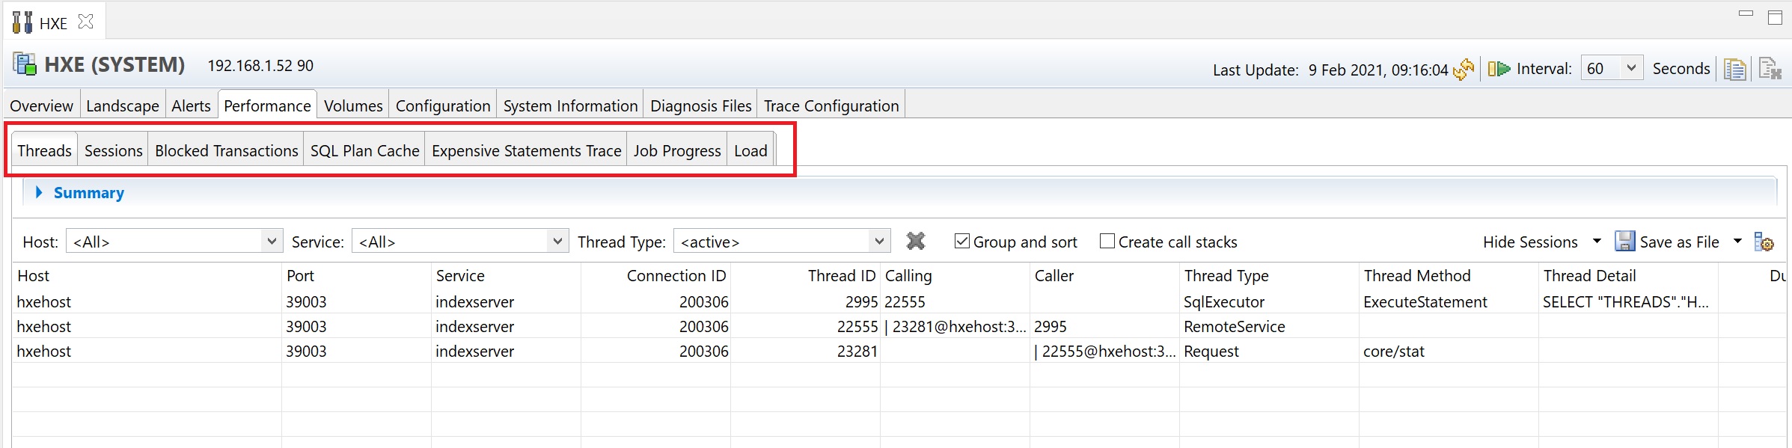Open the Thread Type dropdown

(x=879, y=241)
